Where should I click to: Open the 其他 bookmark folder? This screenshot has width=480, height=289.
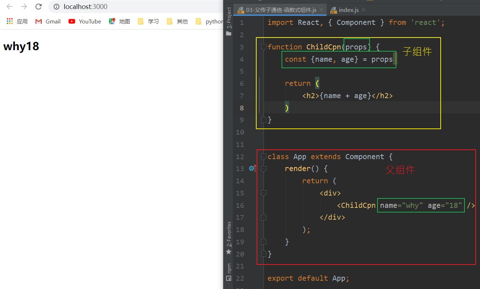coord(177,21)
